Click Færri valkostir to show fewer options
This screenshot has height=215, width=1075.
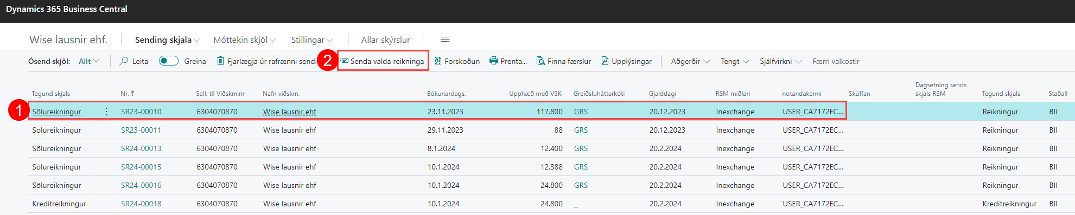pos(836,61)
